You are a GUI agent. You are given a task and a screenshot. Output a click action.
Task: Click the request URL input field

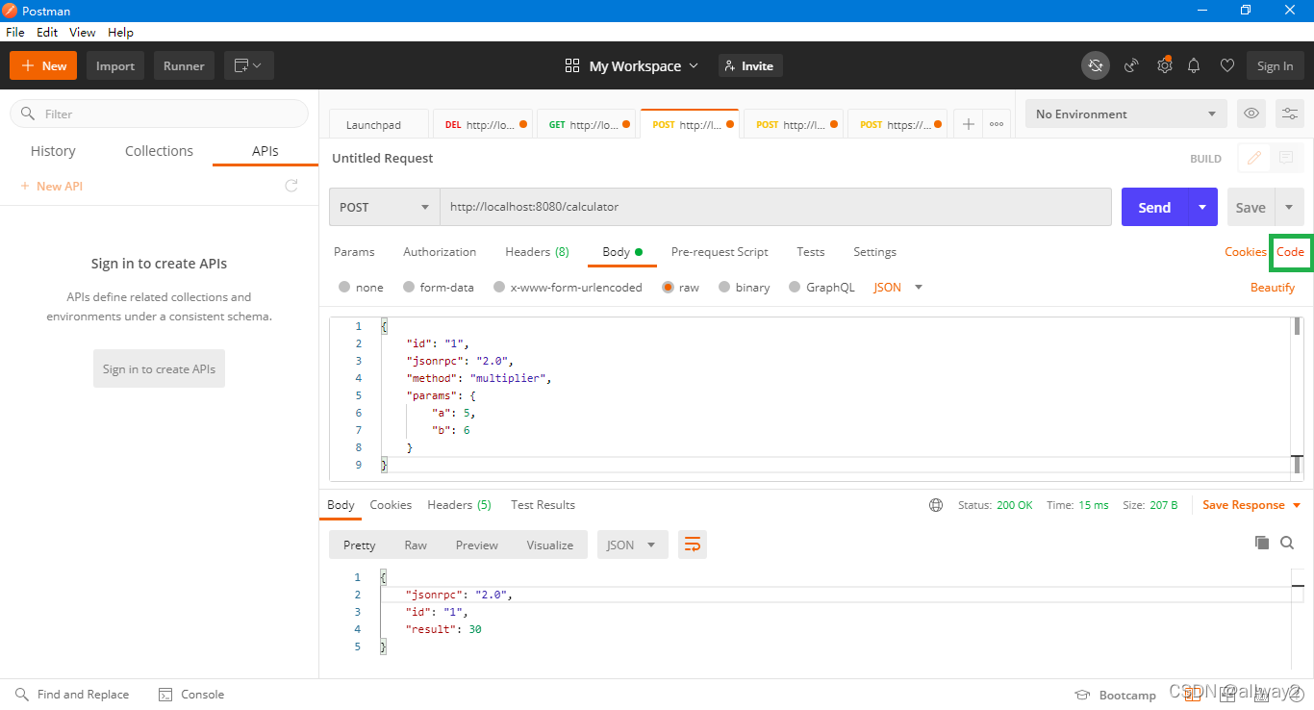[673, 206]
